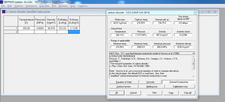Click the Molar mass field 44.01 kg/kmol
The image size is (225, 102).
[x=120, y=23]
